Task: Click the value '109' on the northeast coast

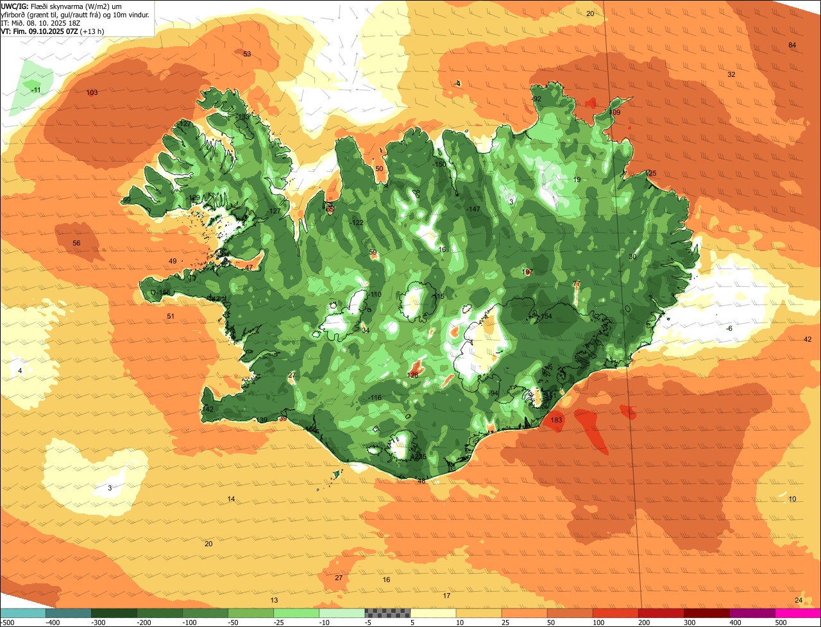Action: pos(614,112)
